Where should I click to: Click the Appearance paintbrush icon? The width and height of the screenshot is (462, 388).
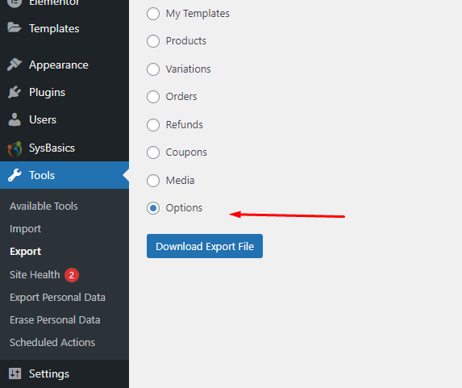click(15, 65)
